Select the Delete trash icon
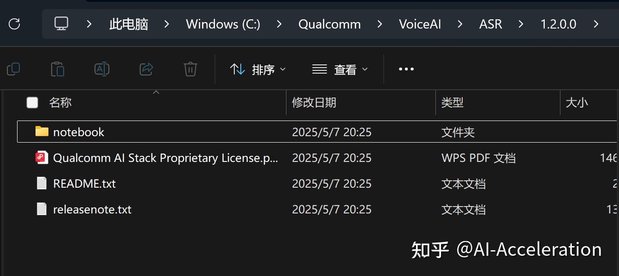The height and width of the screenshot is (276, 619). 190,69
